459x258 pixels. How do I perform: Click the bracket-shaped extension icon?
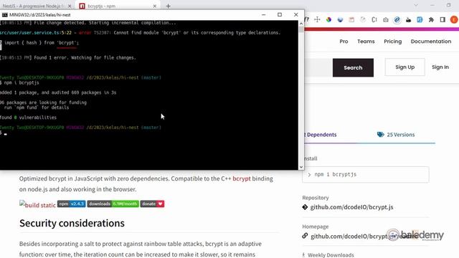pos(374,19)
